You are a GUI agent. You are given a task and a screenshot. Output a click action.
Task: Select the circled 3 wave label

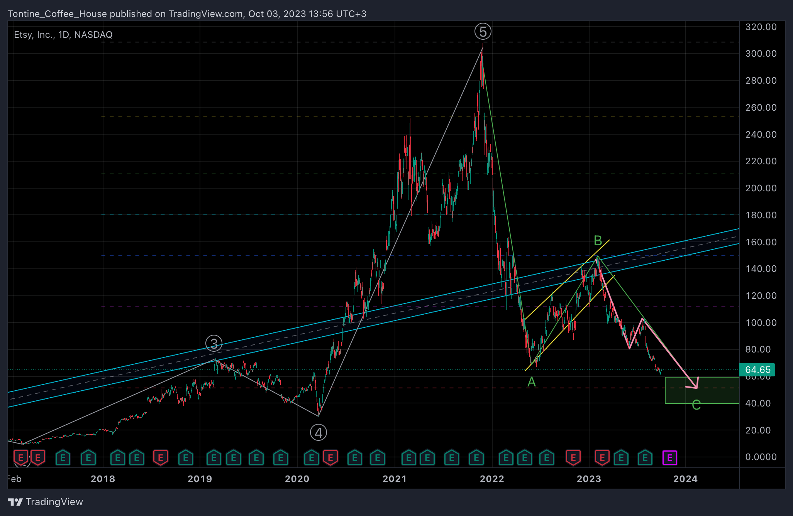click(x=214, y=343)
